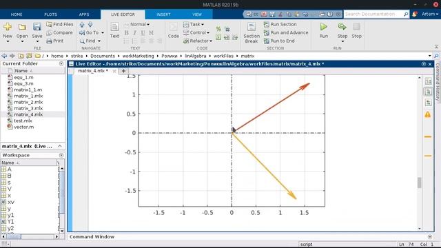Collapse the toolstrip ribbon
The width and height of the screenshot is (441, 248).
click(x=436, y=47)
